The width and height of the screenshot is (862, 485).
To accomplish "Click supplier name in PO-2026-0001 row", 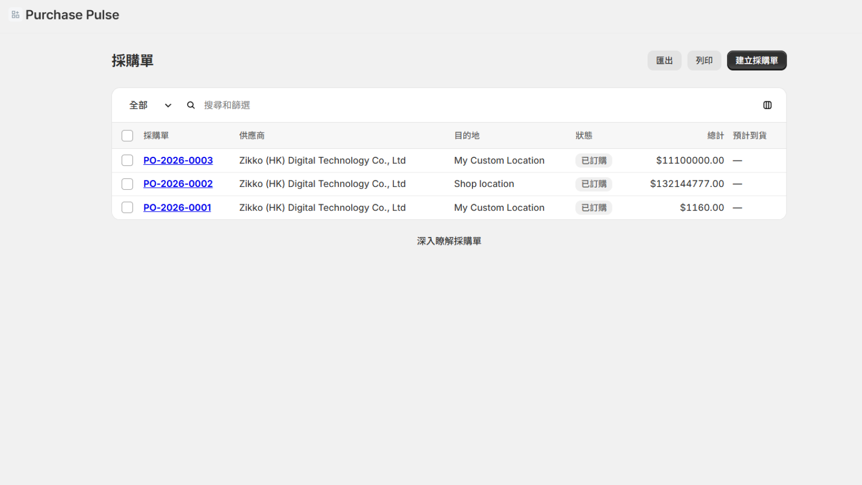I will coord(322,207).
